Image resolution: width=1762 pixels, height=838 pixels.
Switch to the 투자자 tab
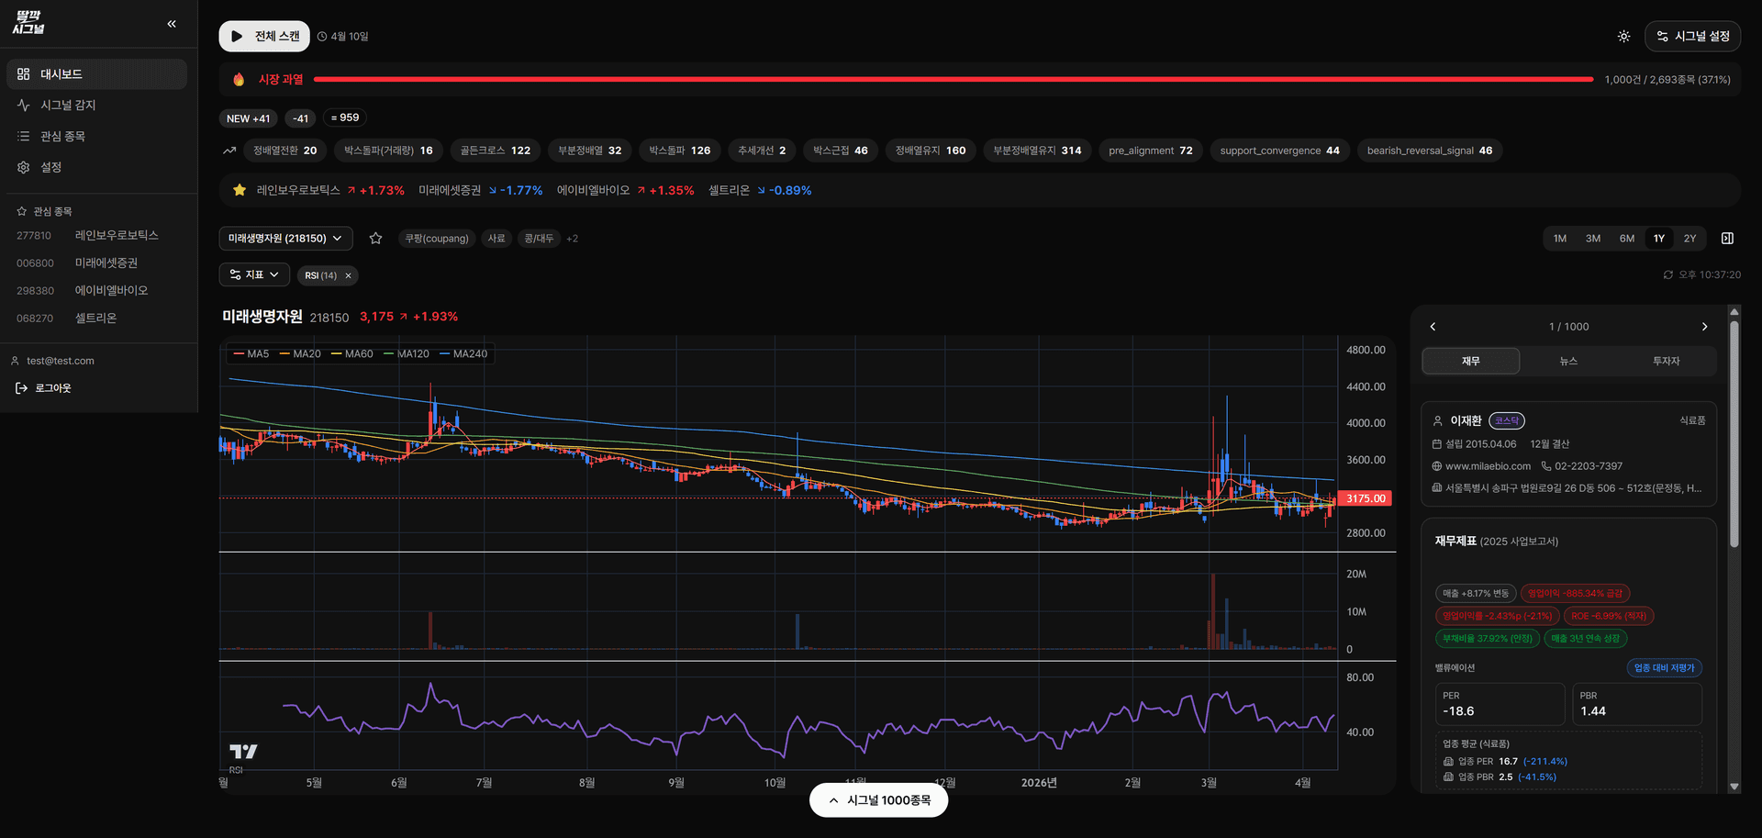coord(1666,362)
